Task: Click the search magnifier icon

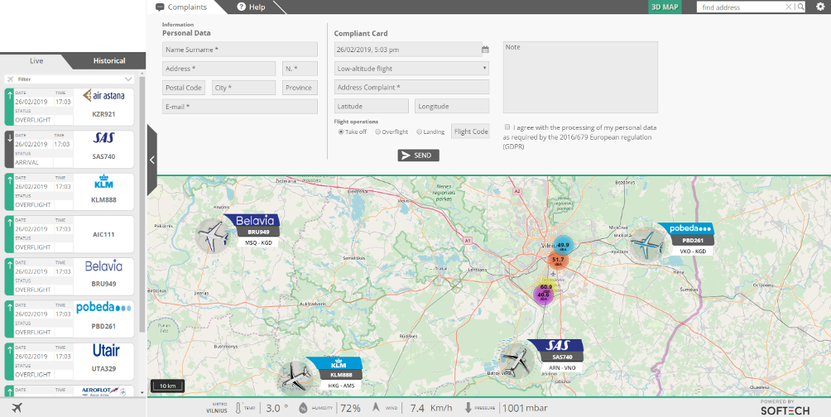Action: 800,7
